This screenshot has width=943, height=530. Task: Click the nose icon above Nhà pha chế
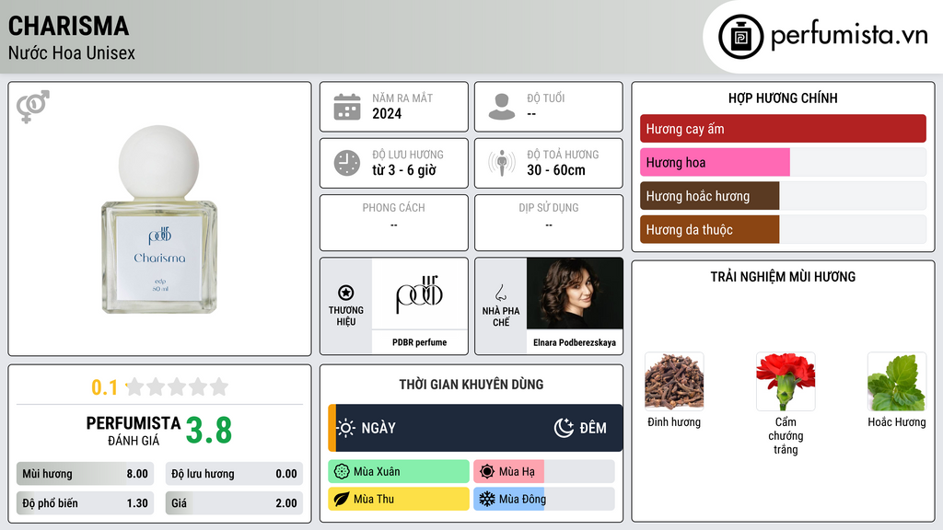tap(500, 293)
